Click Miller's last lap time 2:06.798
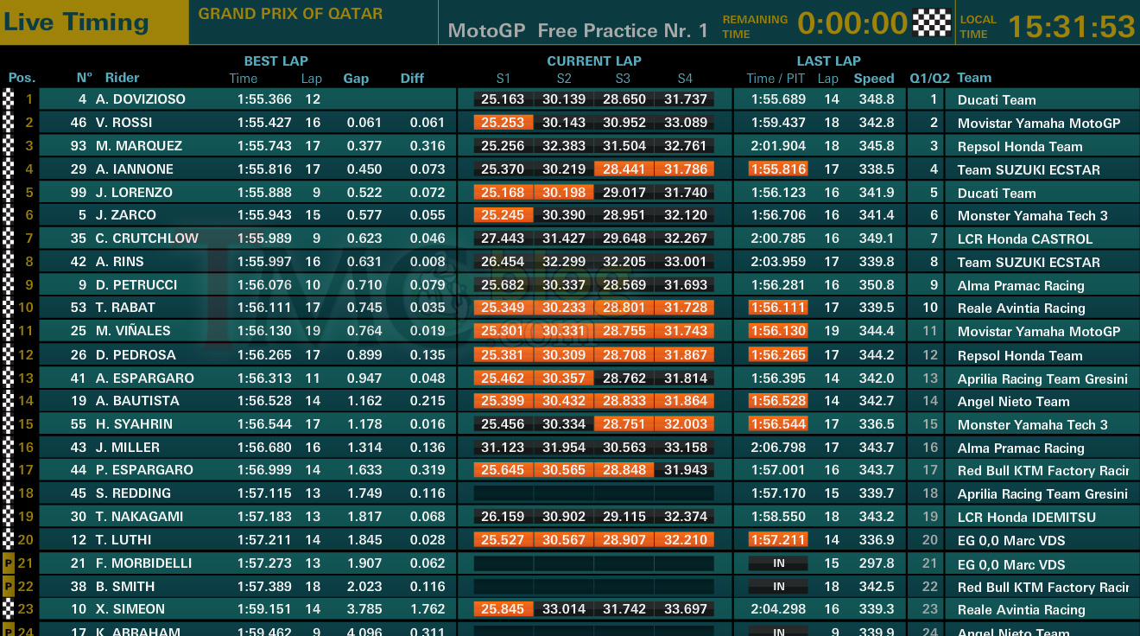The width and height of the screenshot is (1140, 636). tap(778, 447)
